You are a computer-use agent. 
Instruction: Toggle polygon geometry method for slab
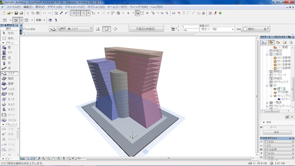[x=98, y=29]
